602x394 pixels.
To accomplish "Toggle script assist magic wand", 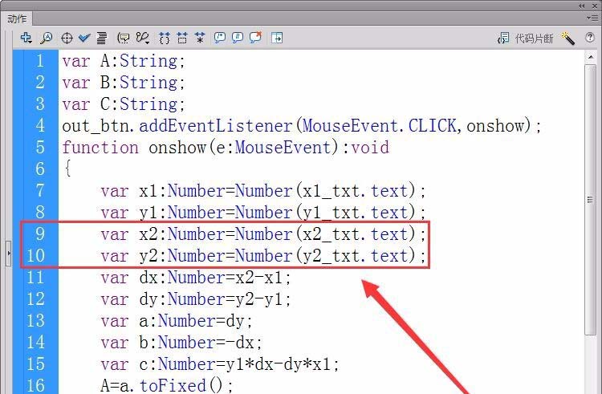I will (x=567, y=38).
